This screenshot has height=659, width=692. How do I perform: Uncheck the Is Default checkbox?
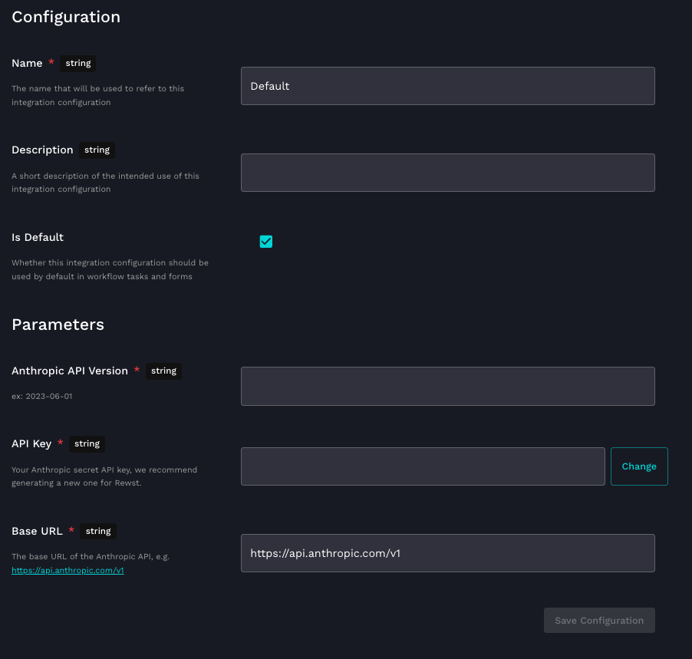pos(266,242)
